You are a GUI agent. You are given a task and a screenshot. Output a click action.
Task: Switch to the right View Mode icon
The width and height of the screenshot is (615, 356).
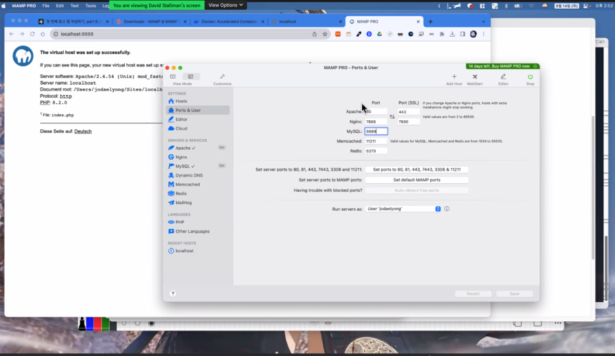coord(191,76)
